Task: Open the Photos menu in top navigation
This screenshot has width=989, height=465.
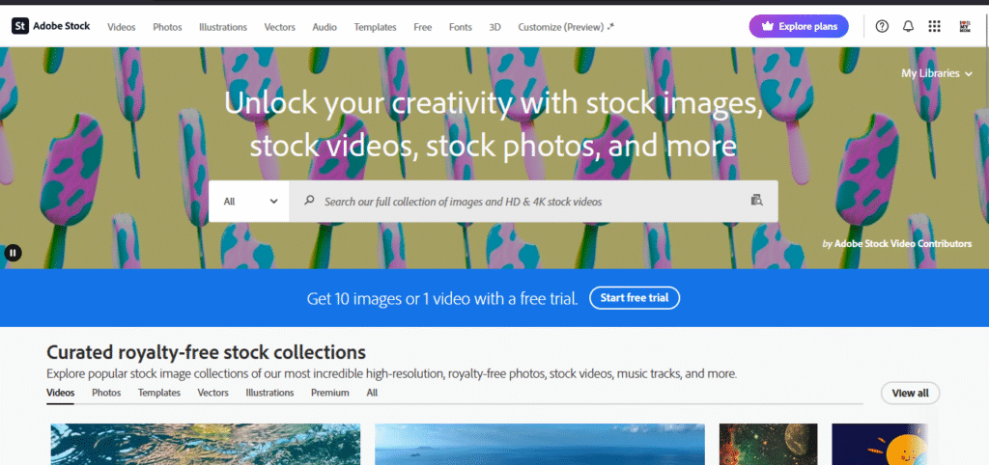Action: click(x=167, y=27)
